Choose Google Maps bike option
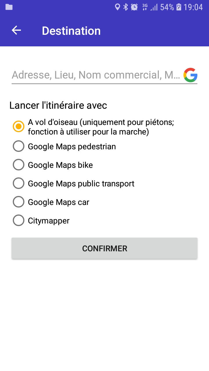Image resolution: width=209 pixels, height=371 pixels. coord(19,165)
